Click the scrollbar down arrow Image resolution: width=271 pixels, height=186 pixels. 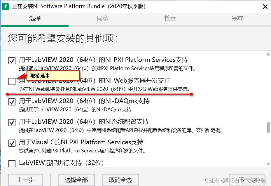[x=268, y=164]
